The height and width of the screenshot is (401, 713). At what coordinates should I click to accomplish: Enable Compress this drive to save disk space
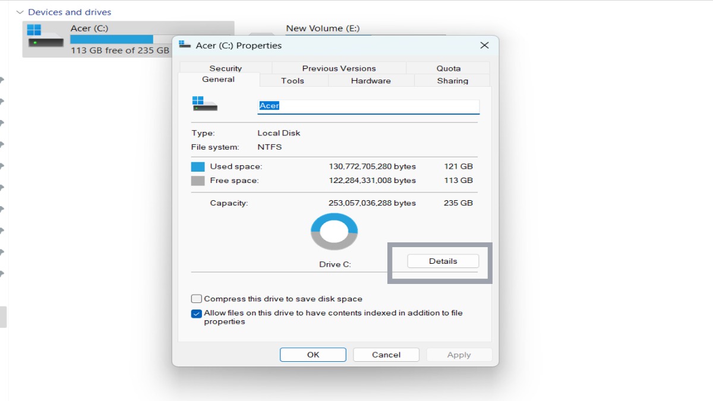[196, 299]
